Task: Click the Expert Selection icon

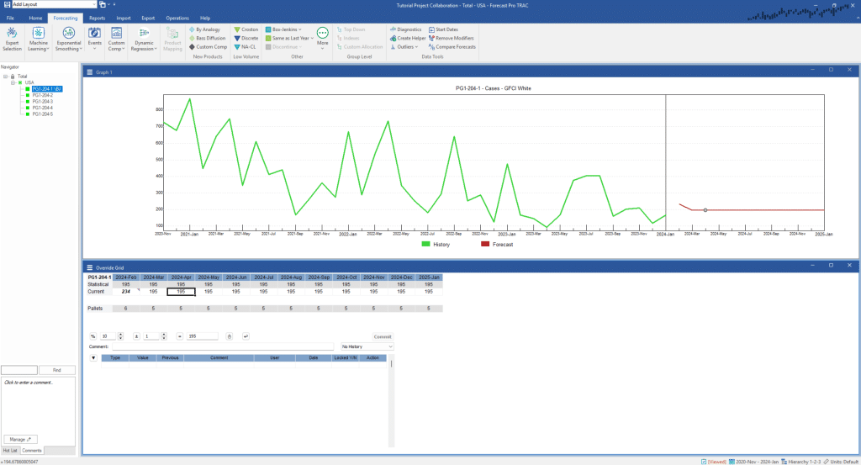Action: [x=13, y=33]
